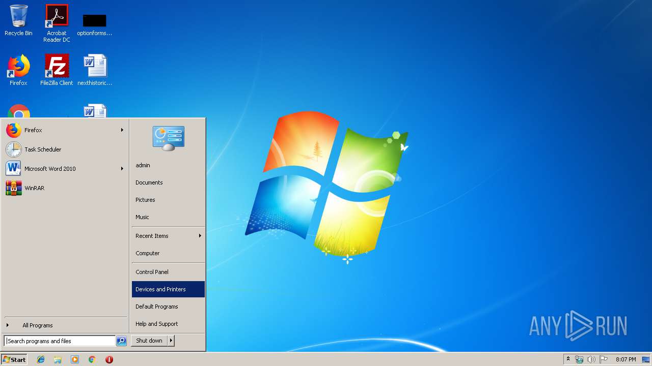This screenshot has width=652, height=366.
Task: Open Windows Explorer from the taskbar
Action: click(58, 359)
